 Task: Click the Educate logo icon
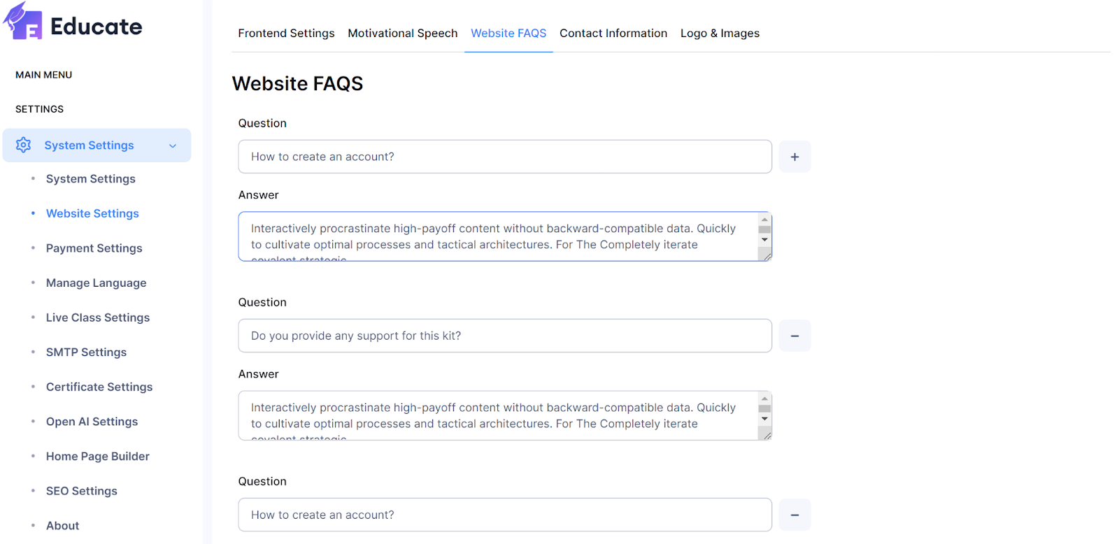pyautogui.click(x=23, y=22)
